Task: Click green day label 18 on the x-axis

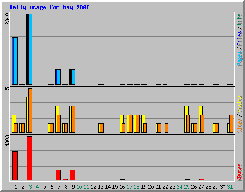Action: pos(136,187)
